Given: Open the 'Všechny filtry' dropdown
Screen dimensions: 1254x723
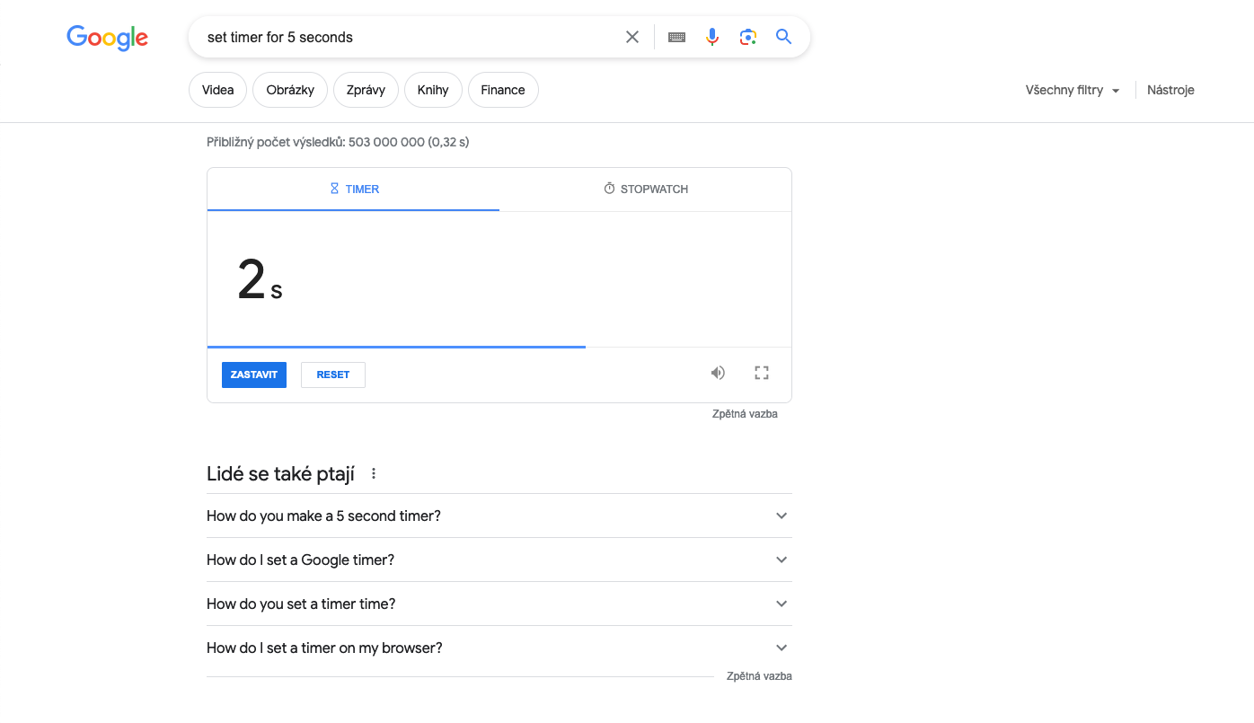Looking at the screenshot, I should coord(1073,90).
